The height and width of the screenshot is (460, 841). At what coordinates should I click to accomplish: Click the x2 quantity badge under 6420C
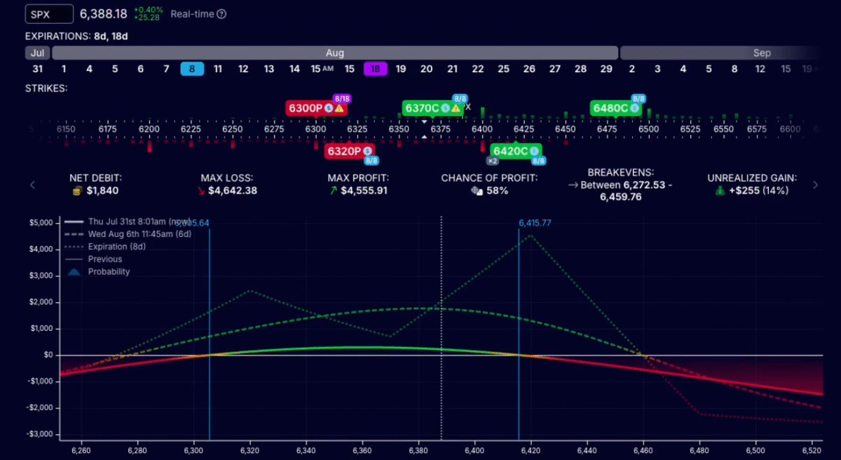pyautogui.click(x=493, y=161)
